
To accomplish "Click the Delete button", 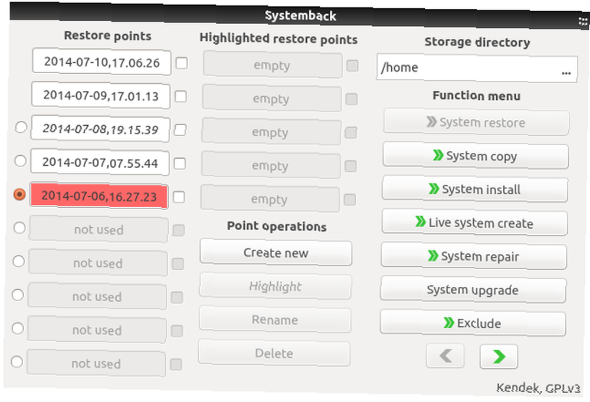I will 274,354.
